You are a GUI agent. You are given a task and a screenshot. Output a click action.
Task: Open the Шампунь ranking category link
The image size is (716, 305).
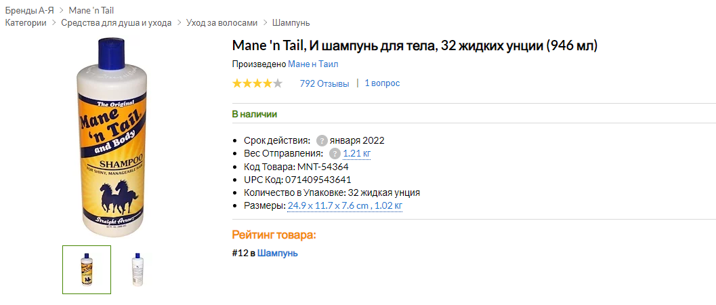point(278,253)
